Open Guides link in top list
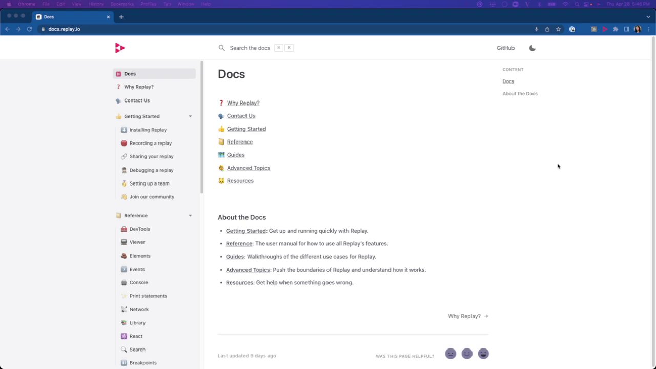Image resolution: width=656 pixels, height=369 pixels. tap(236, 155)
